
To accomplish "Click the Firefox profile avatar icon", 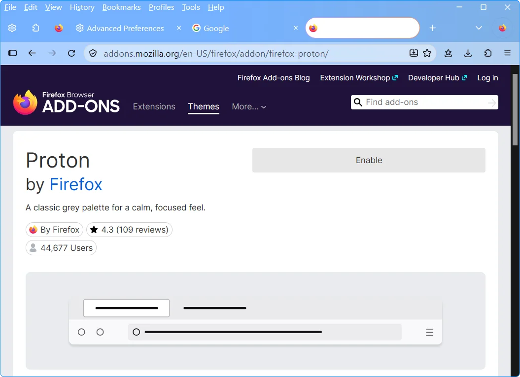I will point(502,28).
